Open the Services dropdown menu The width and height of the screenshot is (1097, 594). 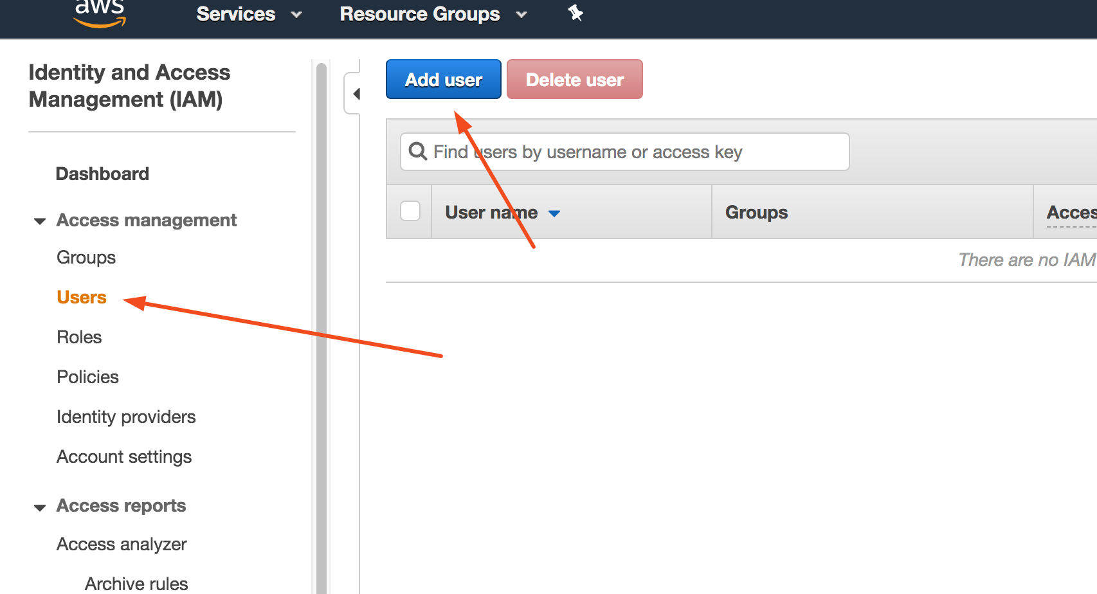coord(249,14)
